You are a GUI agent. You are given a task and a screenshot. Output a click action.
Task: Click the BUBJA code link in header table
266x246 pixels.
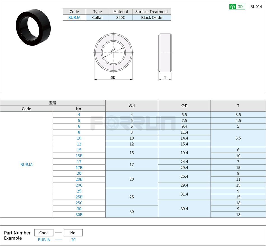[x=74, y=18]
